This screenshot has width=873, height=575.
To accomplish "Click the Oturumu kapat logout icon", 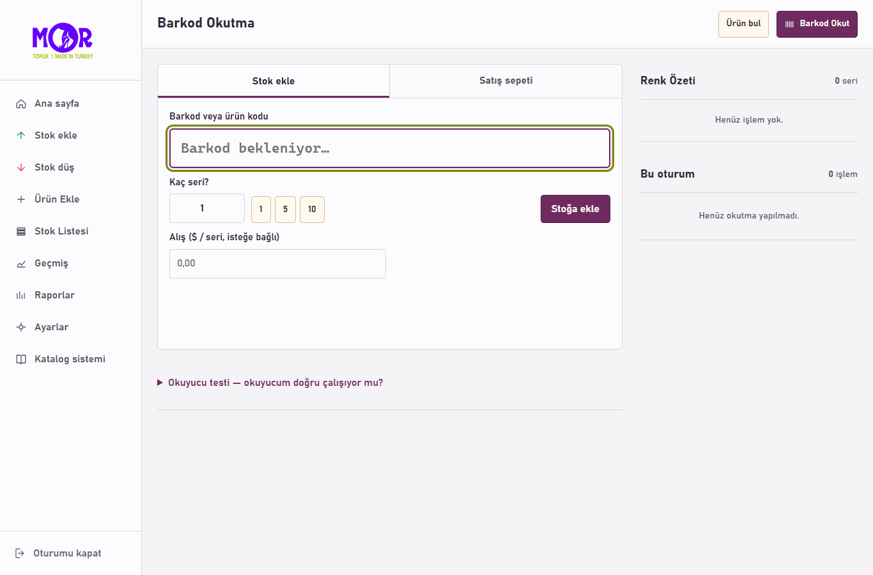I will coord(20,553).
